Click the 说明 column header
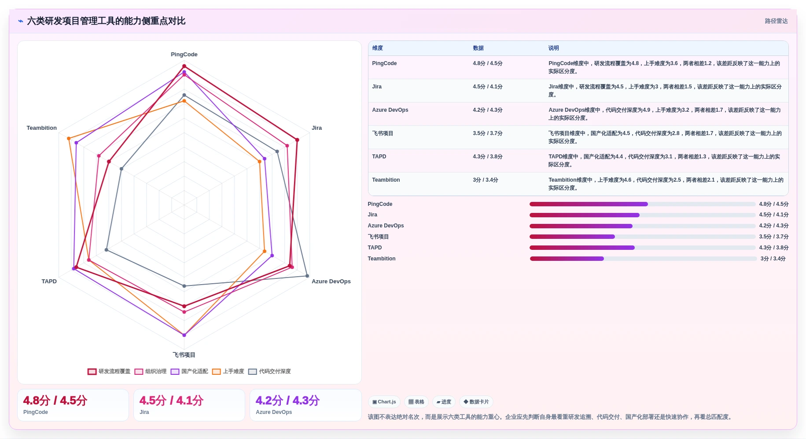This screenshot has width=806, height=439. 554,48
